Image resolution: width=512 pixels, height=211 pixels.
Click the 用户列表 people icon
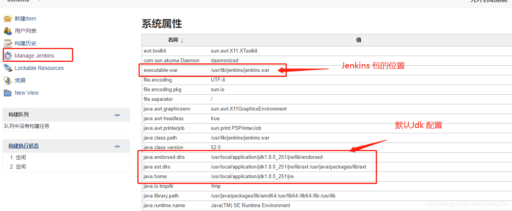coord(8,31)
